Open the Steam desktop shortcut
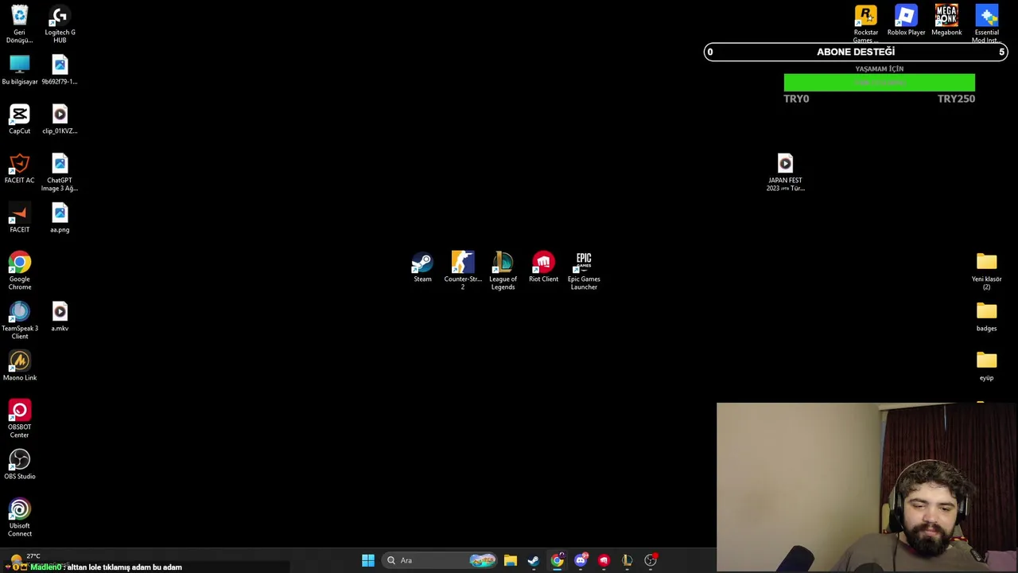1018x573 pixels. (422, 267)
